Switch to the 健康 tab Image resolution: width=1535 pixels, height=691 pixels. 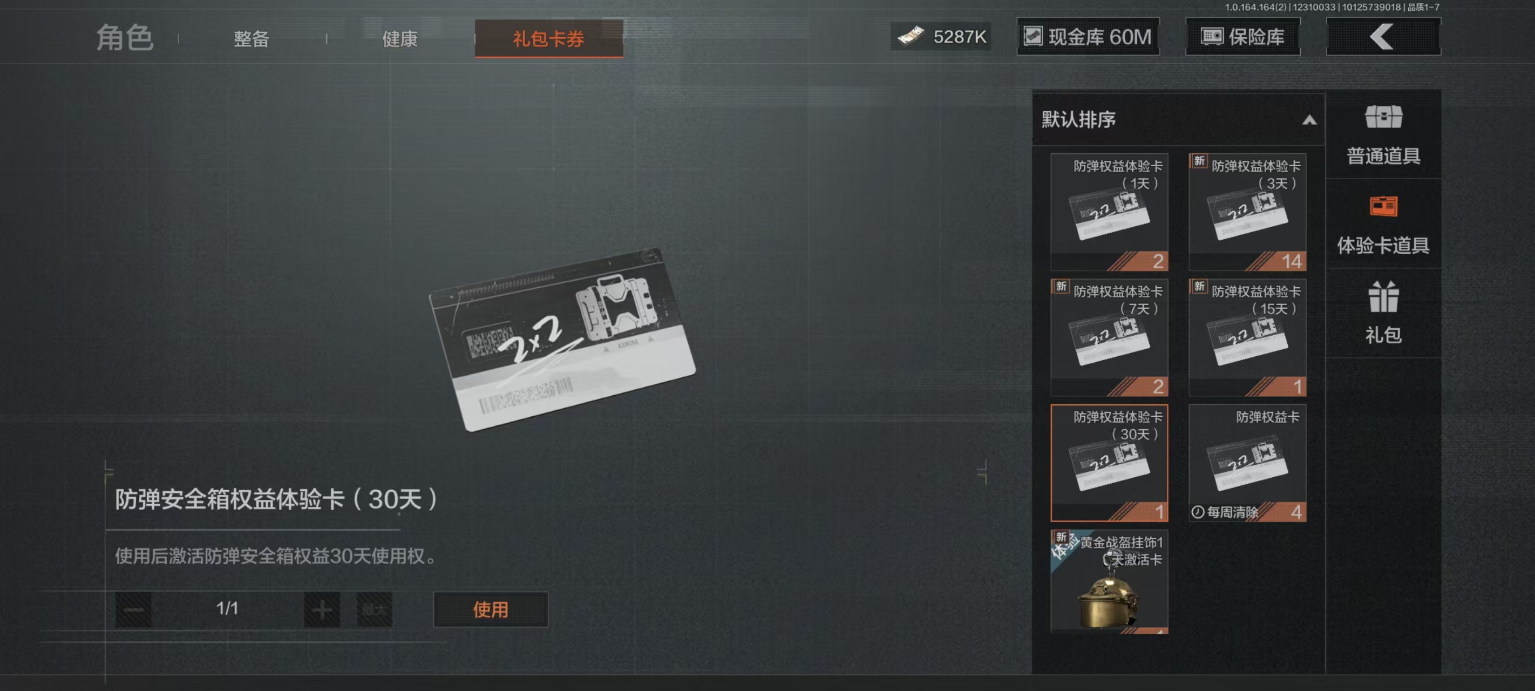[x=400, y=39]
